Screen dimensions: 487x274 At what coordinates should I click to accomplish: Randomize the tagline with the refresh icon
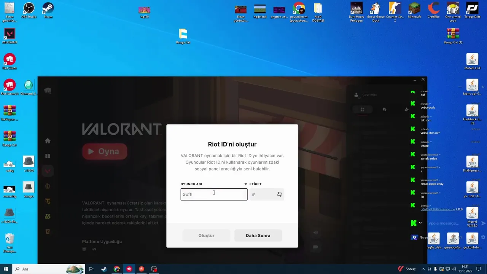click(279, 194)
